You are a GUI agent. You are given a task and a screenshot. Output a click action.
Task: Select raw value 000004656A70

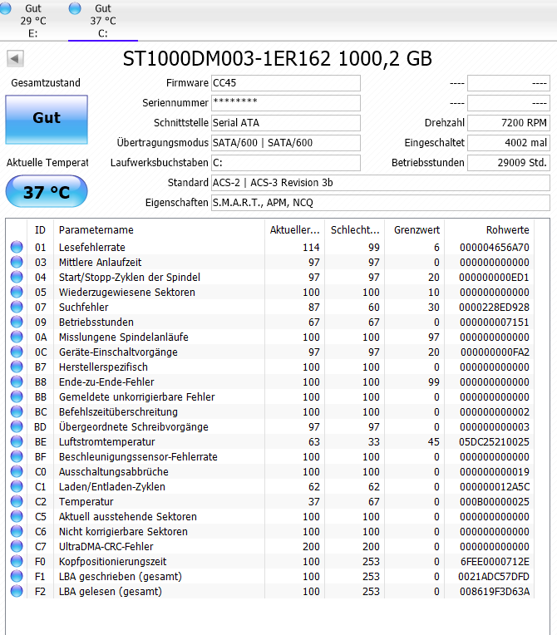pyautogui.click(x=494, y=248)
